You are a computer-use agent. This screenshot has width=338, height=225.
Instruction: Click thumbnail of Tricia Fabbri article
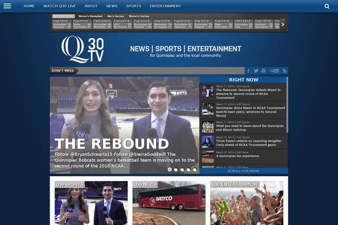click(x=208, y=142)
